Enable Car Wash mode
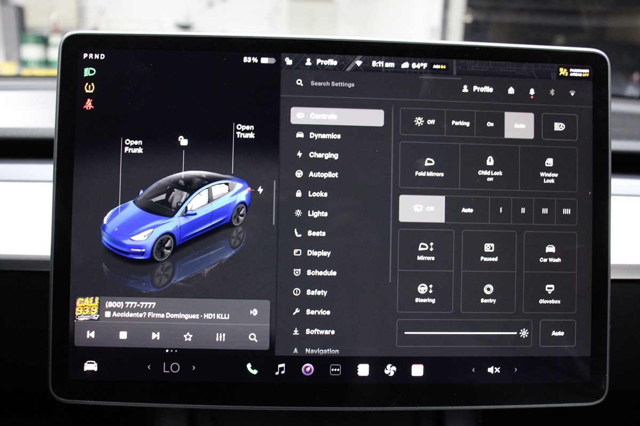 550,252
